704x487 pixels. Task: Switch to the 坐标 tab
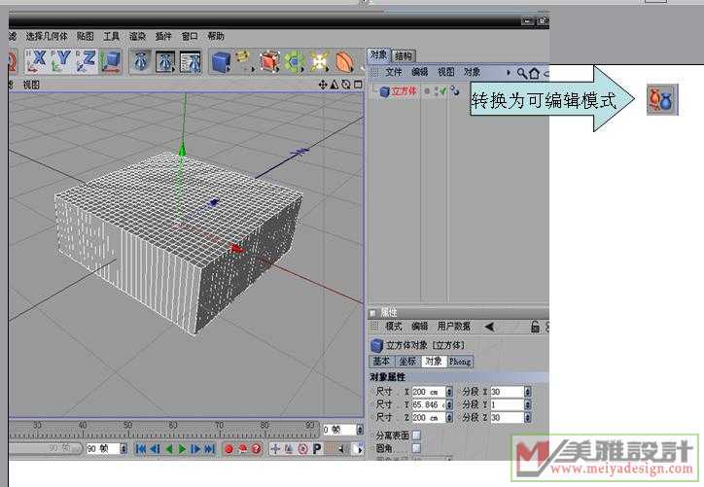point(407,362)
